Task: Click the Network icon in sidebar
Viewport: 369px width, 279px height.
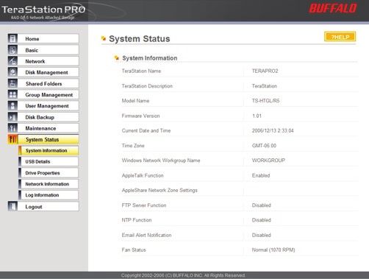Action: 12,61
